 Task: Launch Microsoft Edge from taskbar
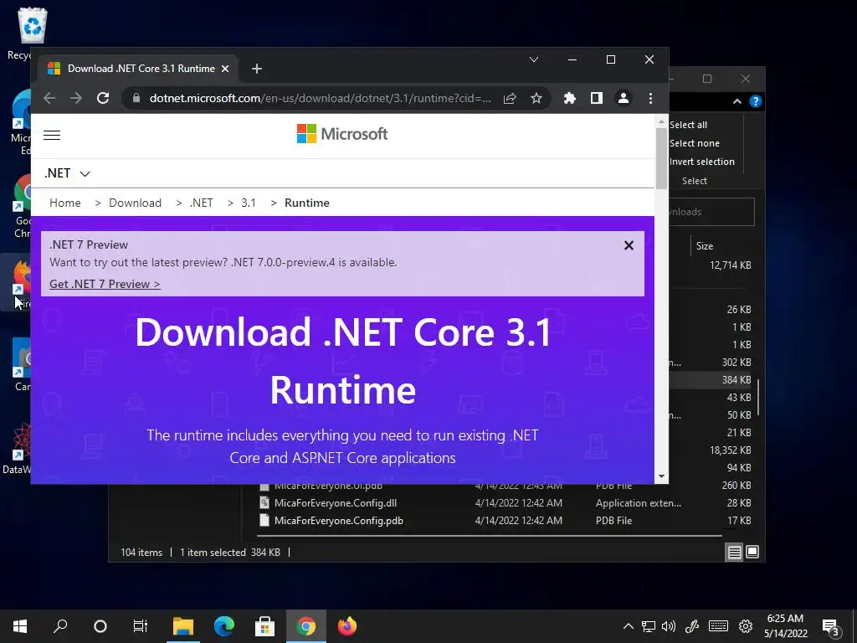click(224, 626)
